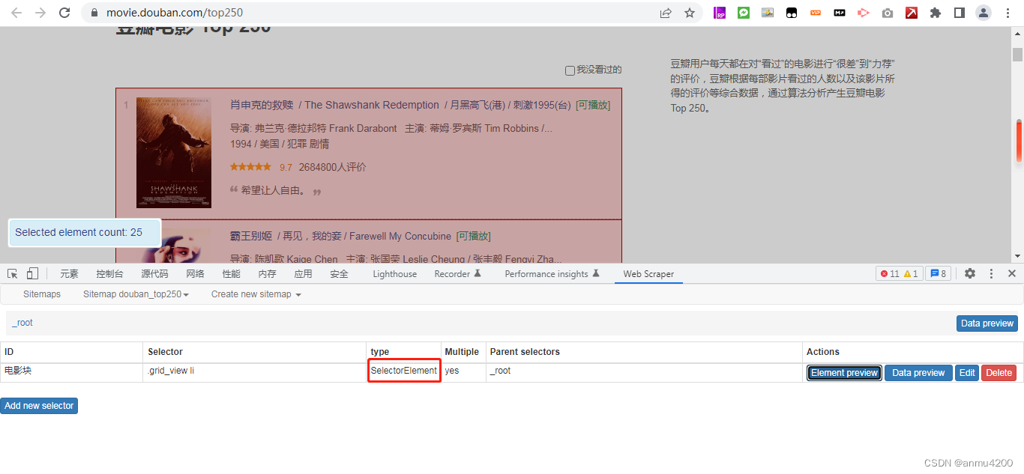Screen dimensions: 1024x474
Task: Open the pink video recorder extension
Action: 864,13
